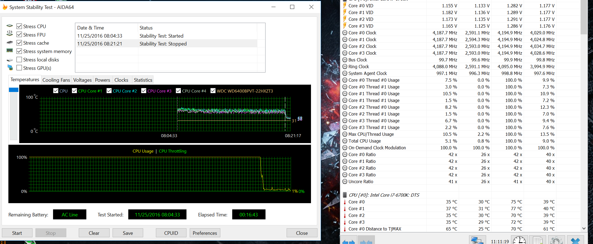Viewport: 593px width, 244px height.
Task: Switch to the Temperatures tab
Action: click(x=25, y=80)
